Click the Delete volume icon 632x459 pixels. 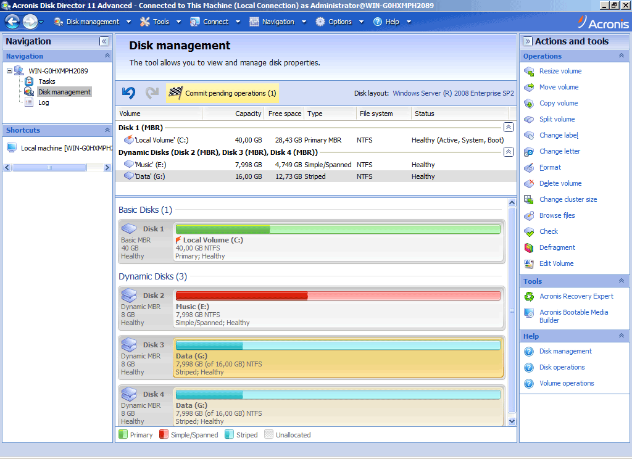tap(529, 184)
